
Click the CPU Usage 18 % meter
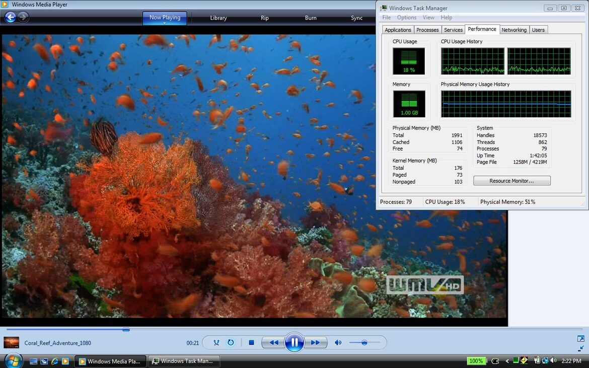pos(409,61)
